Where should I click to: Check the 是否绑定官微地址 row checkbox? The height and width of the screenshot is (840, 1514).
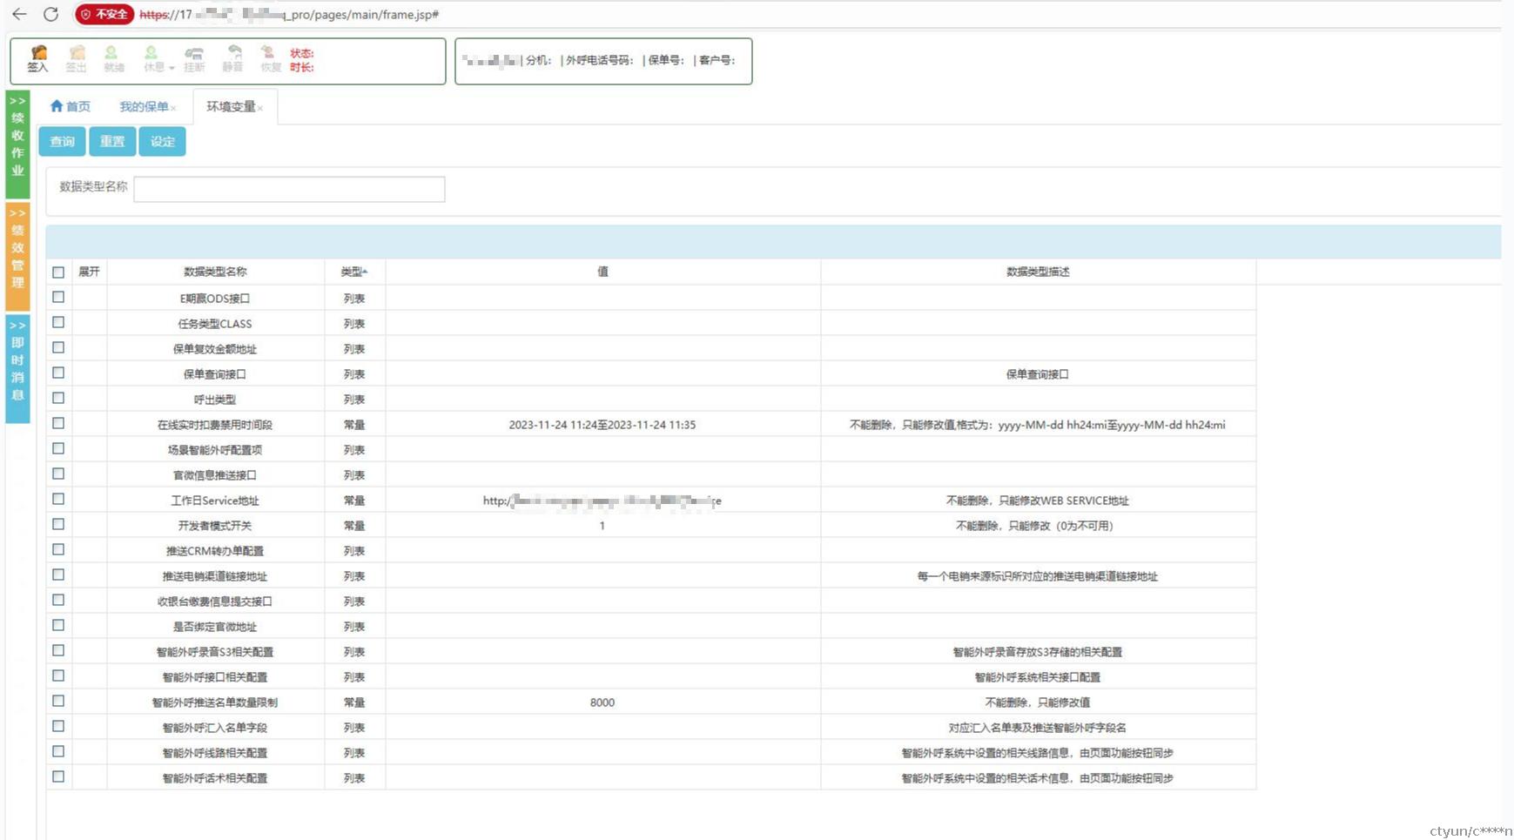click(x=58, y=625)
